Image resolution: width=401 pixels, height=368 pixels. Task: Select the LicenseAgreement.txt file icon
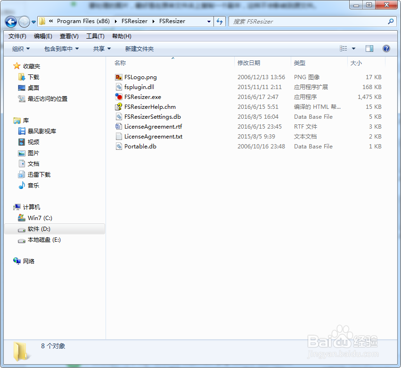(x=119, y=137)
